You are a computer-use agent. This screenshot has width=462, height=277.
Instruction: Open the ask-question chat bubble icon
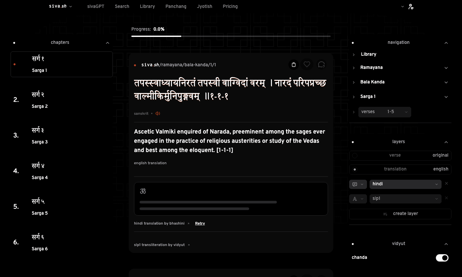pyautogui.click(x=321, y=65)
